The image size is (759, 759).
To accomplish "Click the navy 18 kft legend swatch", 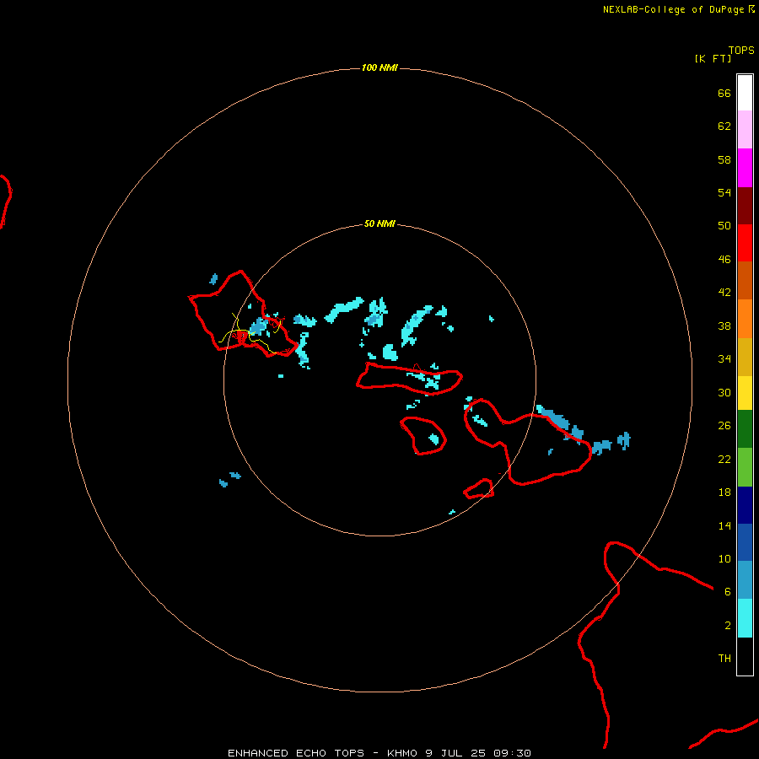I will (x=745, y=505).
